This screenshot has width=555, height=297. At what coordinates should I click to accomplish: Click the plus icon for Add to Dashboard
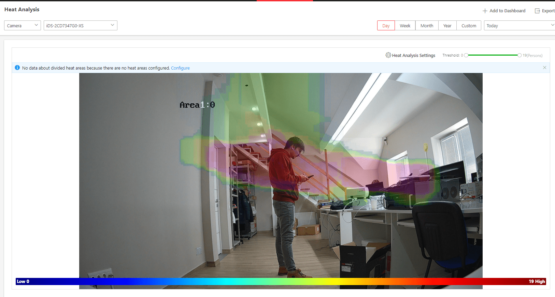(x=485, y=11)
